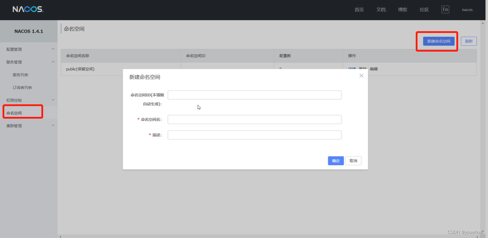Cancel dialog with 取消 button
Viewport: 488px width, 238px height.
point(354,161)
